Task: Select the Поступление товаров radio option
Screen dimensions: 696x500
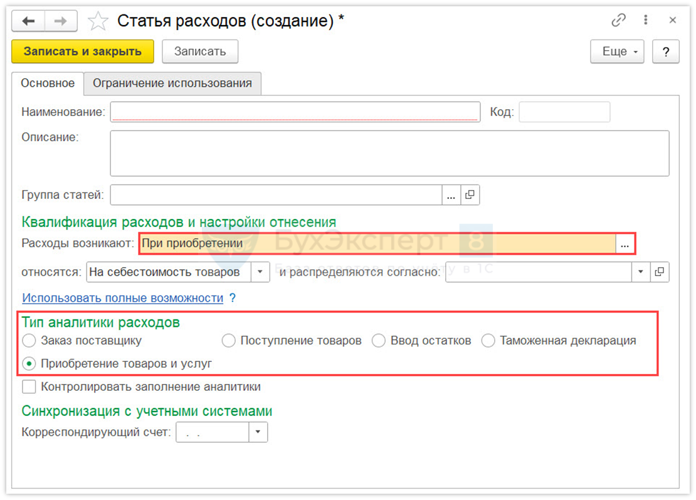Action: pyautogui.click(x=229, y=341)
